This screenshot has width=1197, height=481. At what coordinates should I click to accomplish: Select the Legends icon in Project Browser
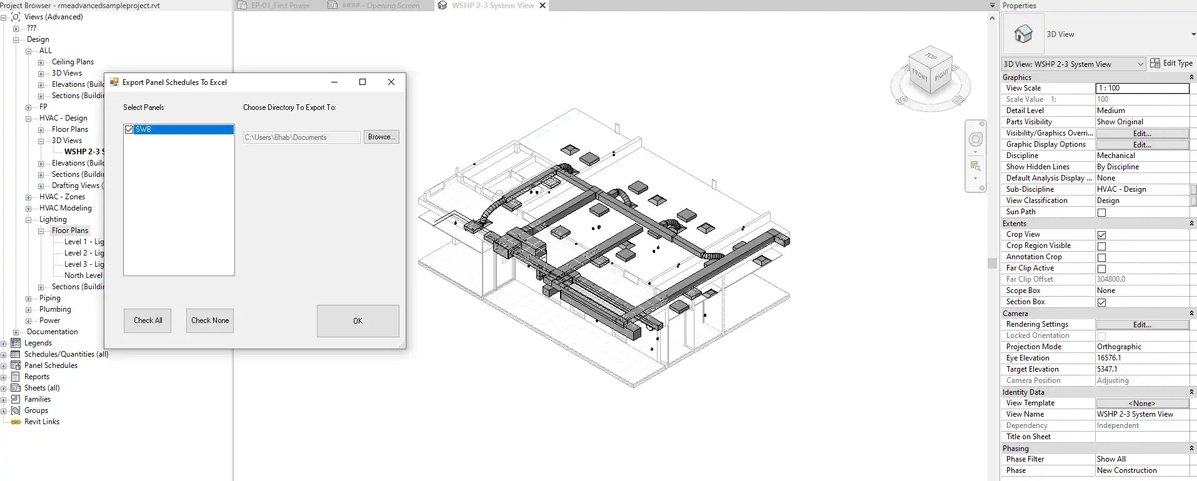coord(16,343)
